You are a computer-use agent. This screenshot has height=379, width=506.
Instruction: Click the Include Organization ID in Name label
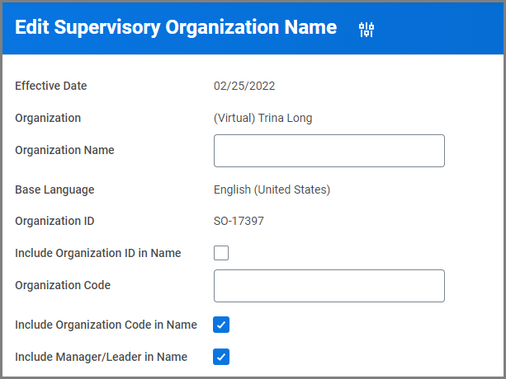pyautogui.click(x=98, y=253)
